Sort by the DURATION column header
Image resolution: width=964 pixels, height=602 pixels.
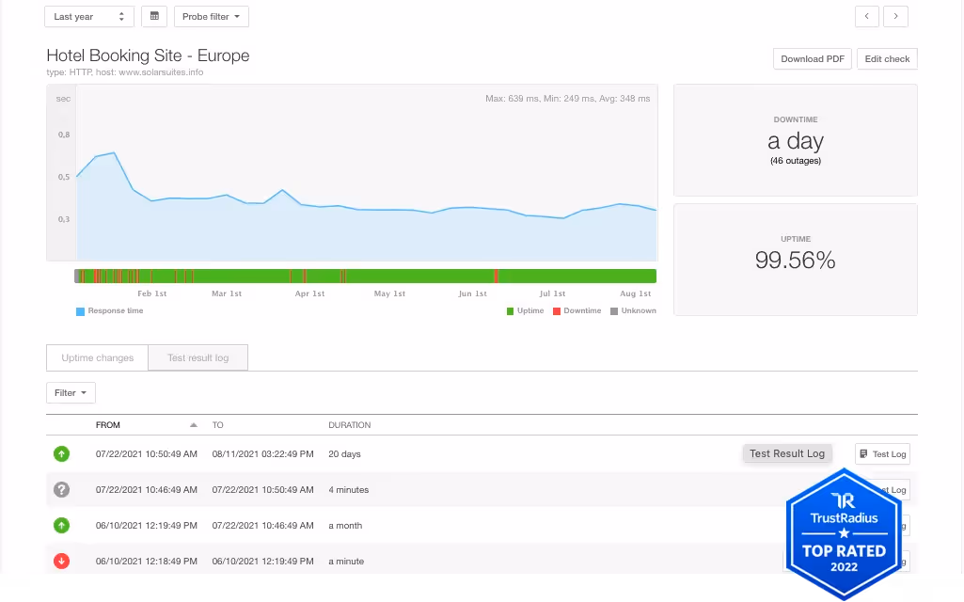click(349, 425)
